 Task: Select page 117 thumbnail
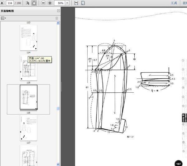click(x=28, y=128)
